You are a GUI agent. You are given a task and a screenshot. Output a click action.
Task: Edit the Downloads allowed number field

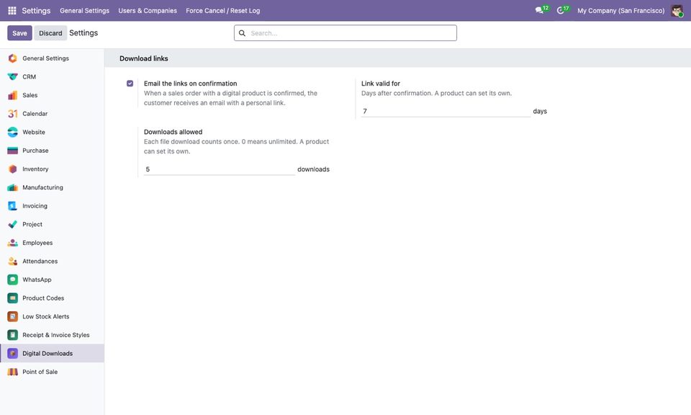(219, 169)
